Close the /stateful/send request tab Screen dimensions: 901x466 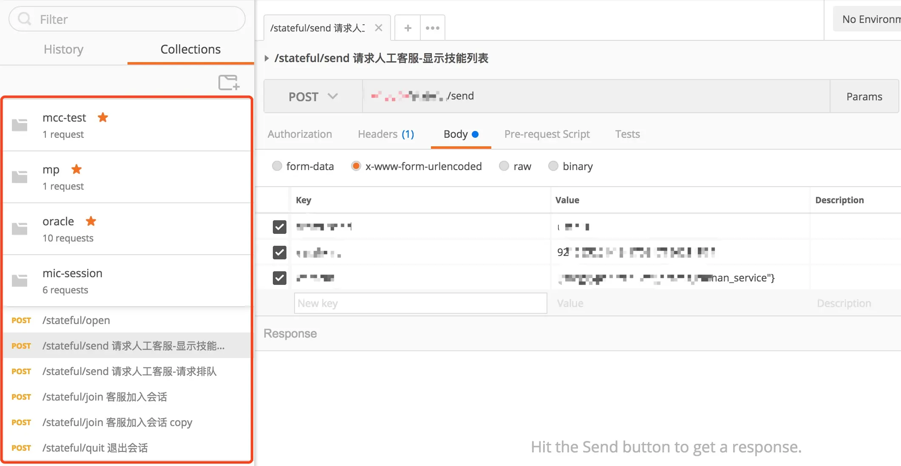[379, 28]
